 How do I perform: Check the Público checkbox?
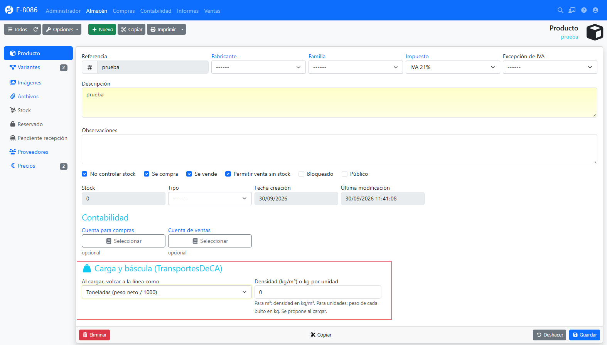coord(345,174)
